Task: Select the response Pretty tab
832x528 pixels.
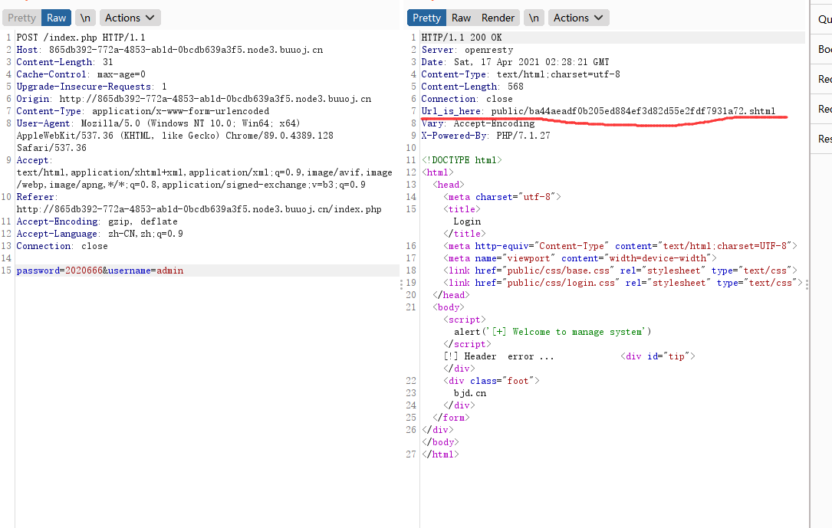Action: tap(426, 18)
